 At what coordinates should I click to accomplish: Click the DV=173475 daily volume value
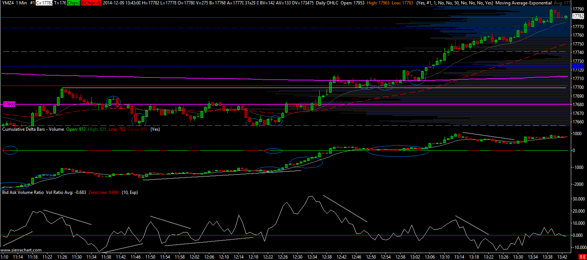pyautogui.click(x=303, y=3)
